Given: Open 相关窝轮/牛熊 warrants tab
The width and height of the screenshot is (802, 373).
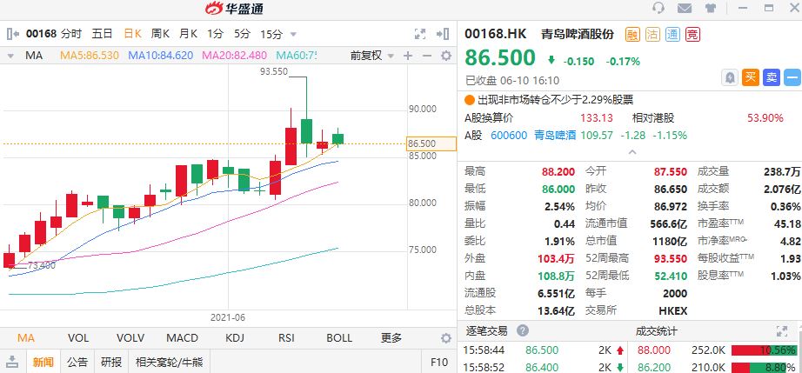Looking at the screenshot, I should [170, 363].
